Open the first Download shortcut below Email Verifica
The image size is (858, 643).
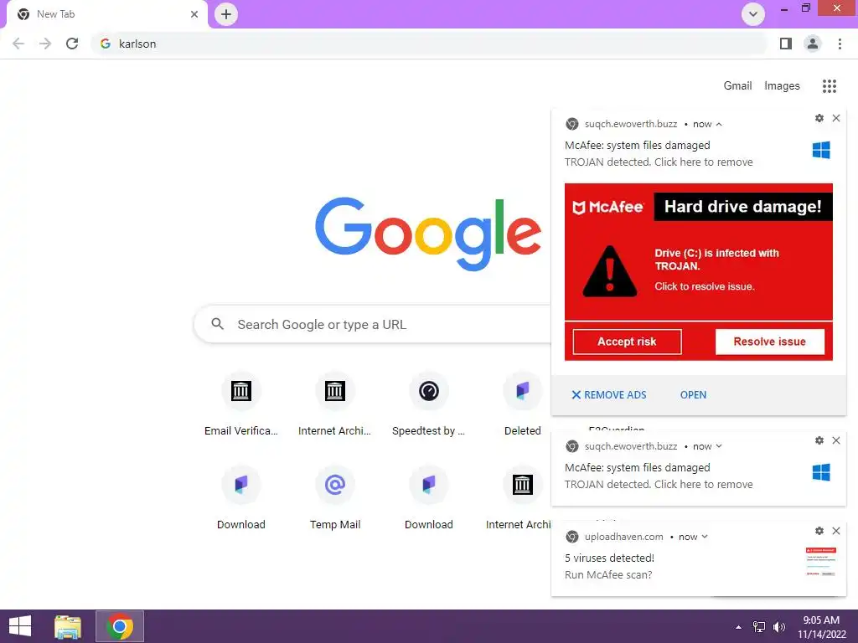240,498
